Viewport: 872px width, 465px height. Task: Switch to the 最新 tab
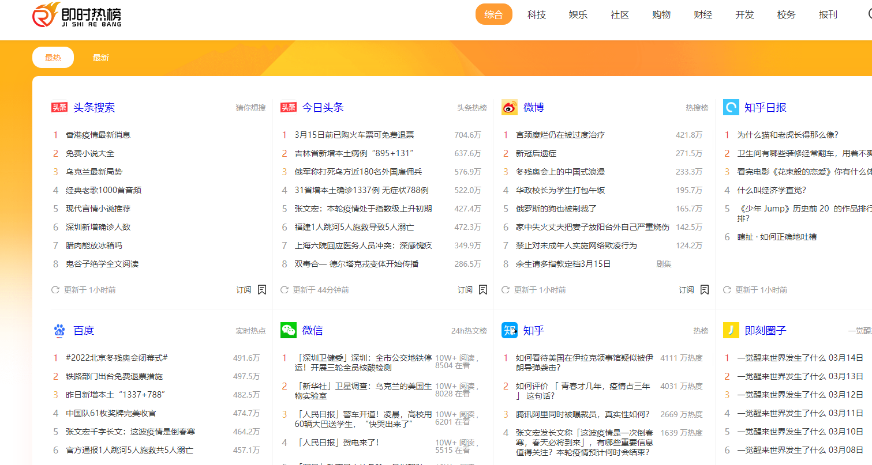102,58
